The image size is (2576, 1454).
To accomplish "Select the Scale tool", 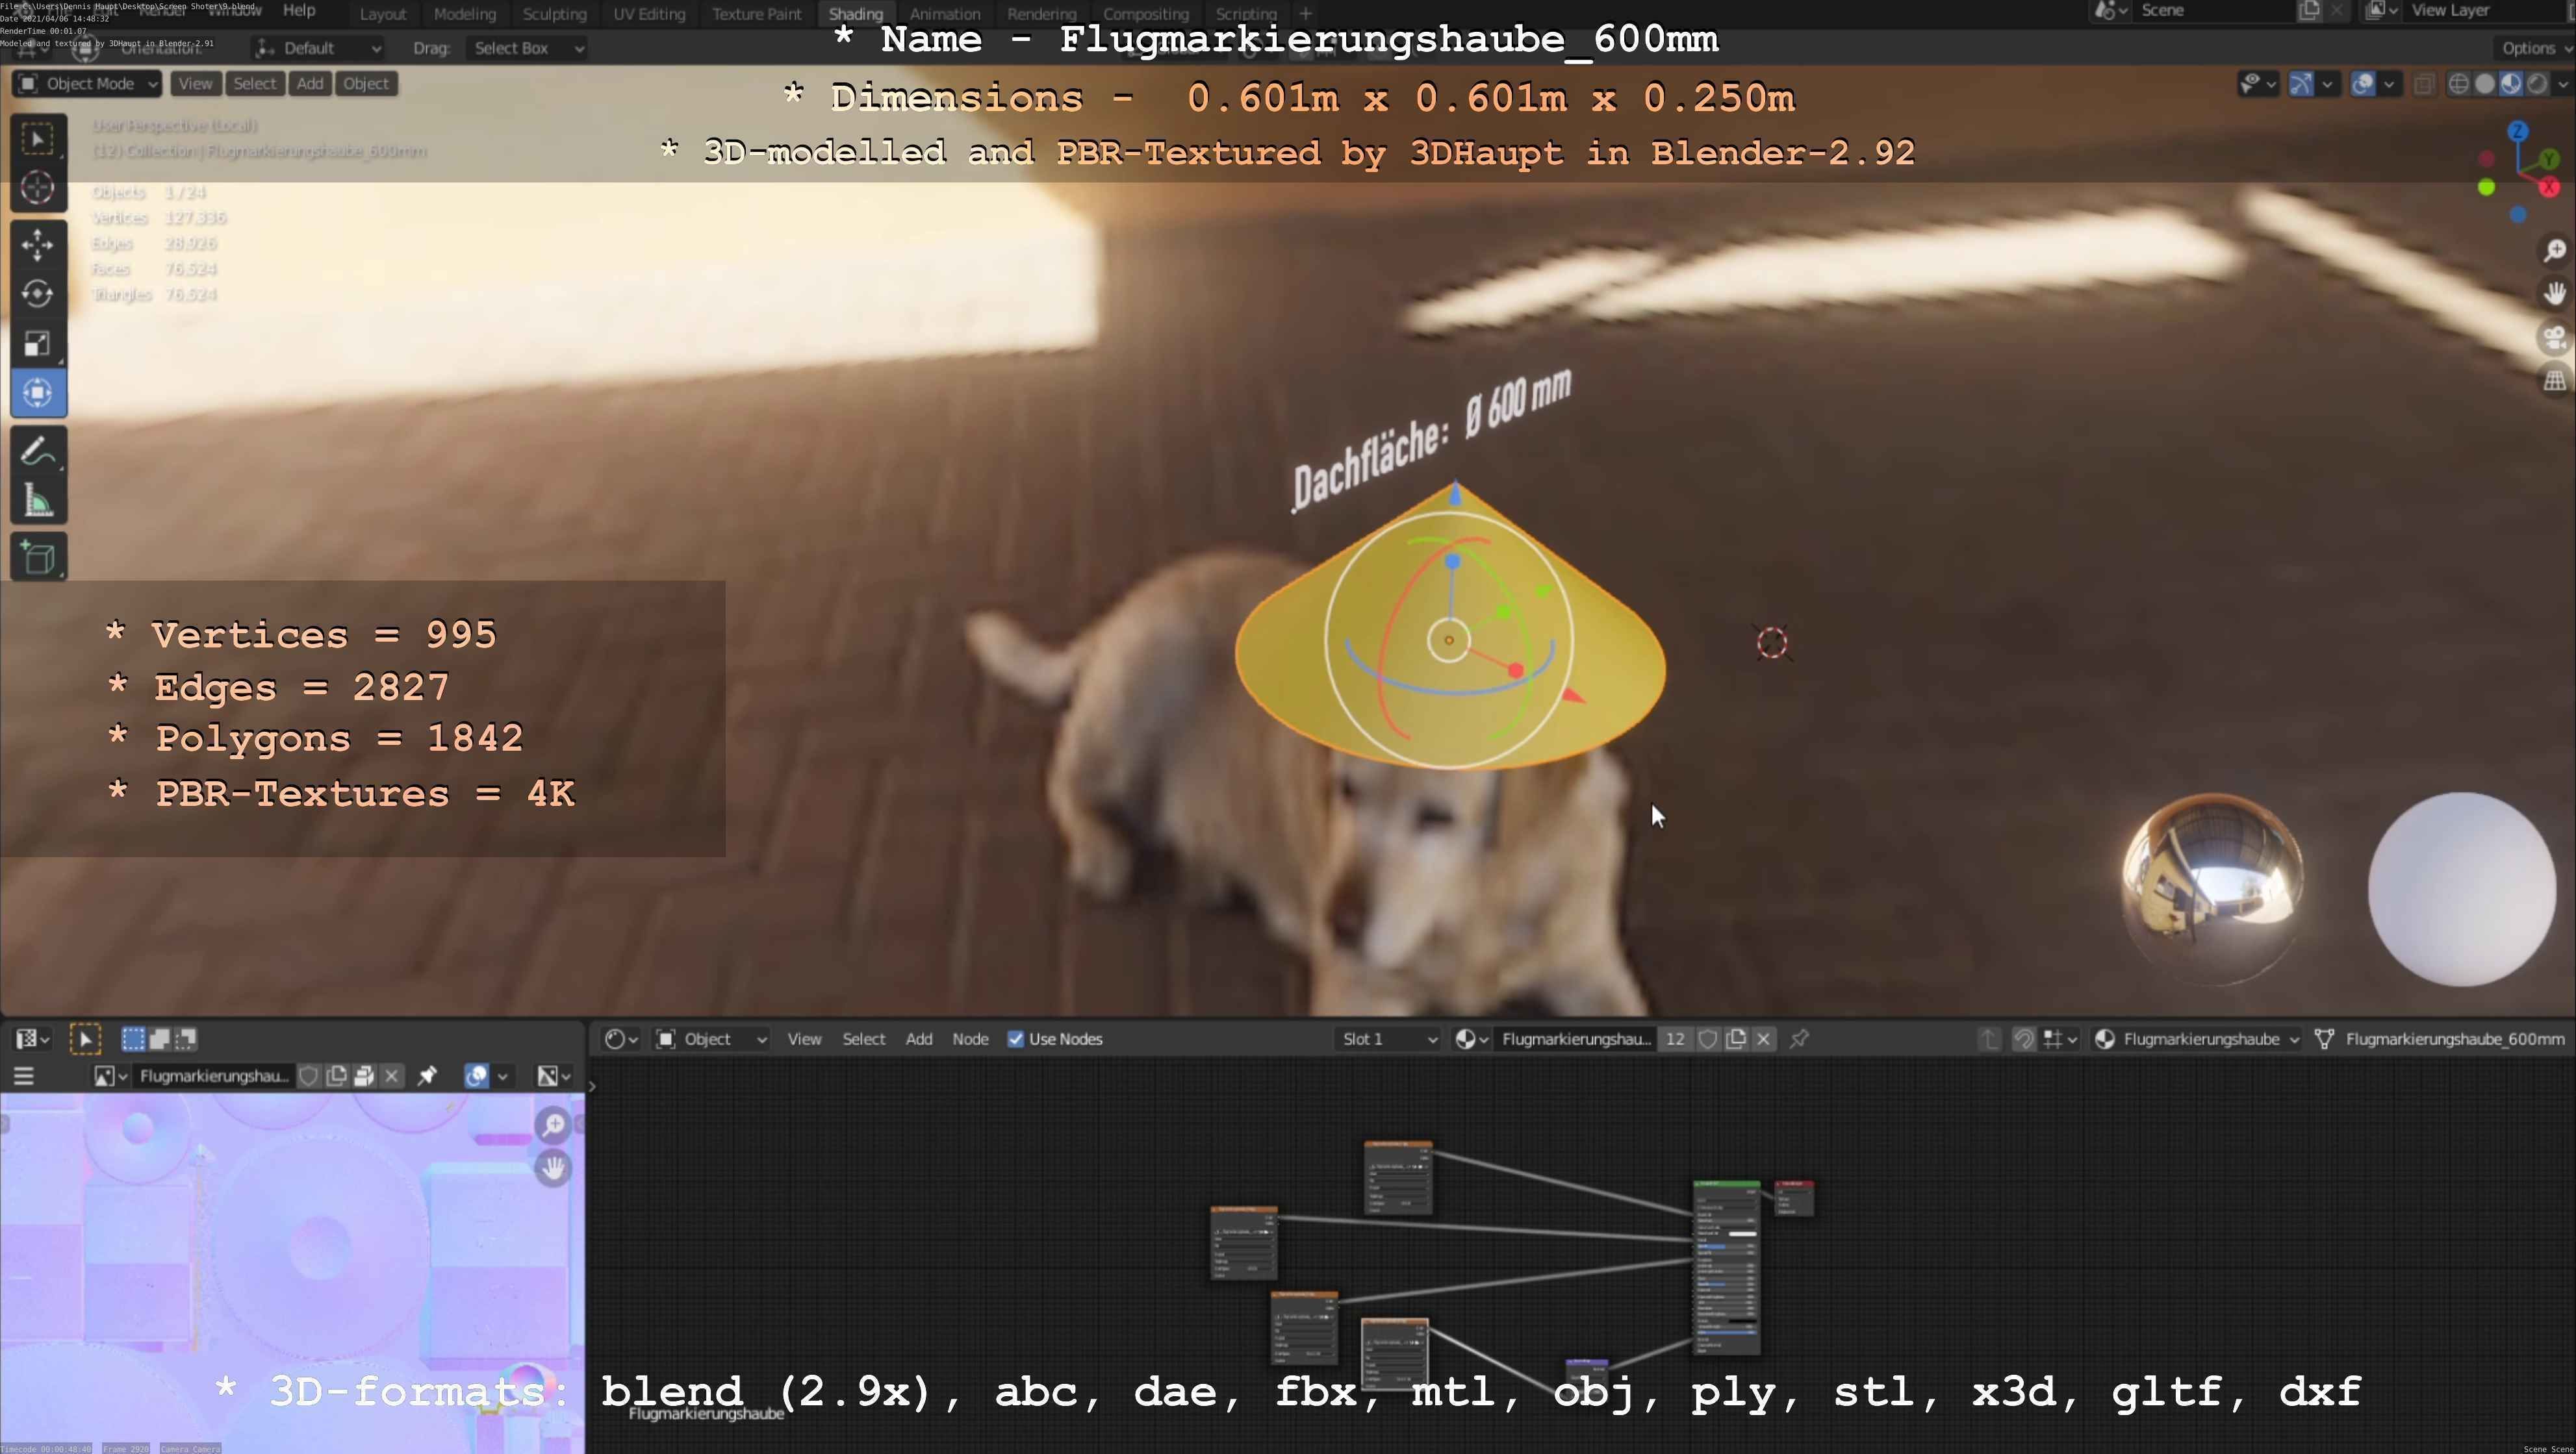I will coord(37,344).
